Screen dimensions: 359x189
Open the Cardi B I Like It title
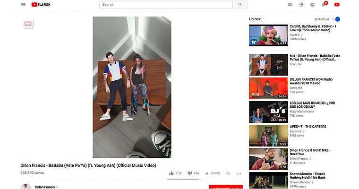click(313, 28)
